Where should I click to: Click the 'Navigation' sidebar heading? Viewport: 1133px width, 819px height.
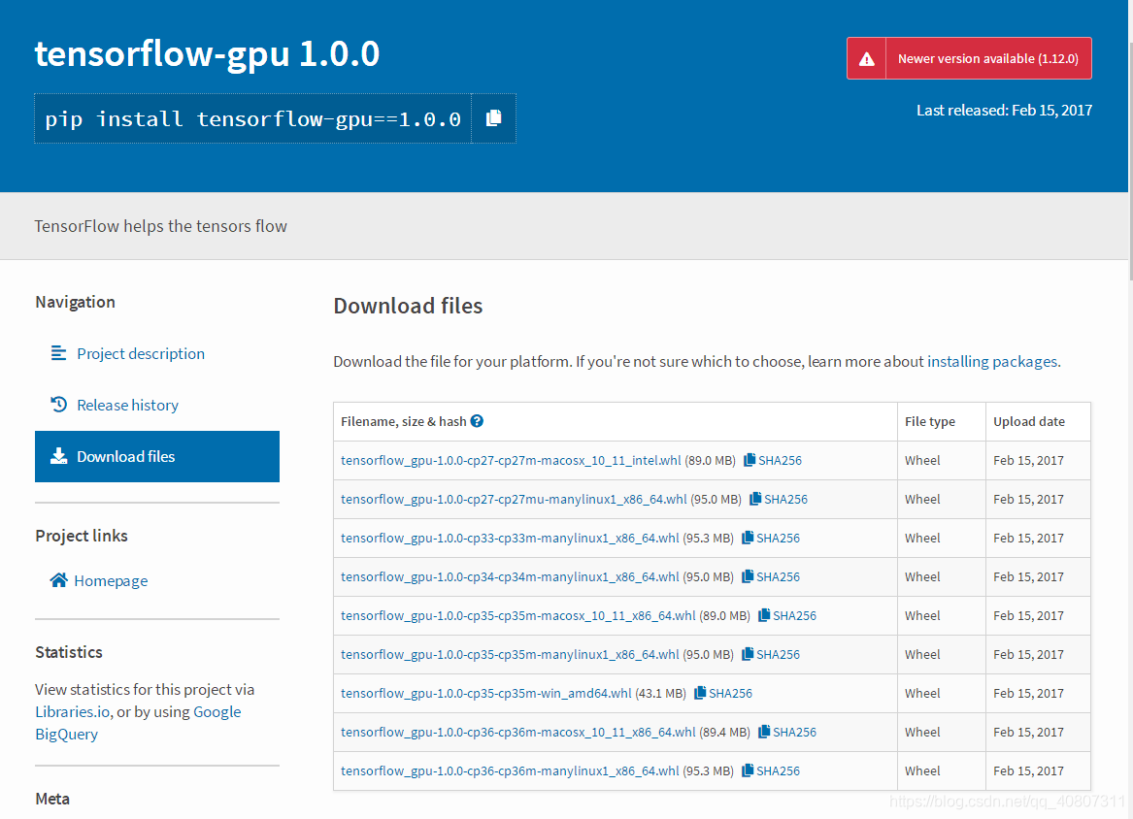coord(75,302)
